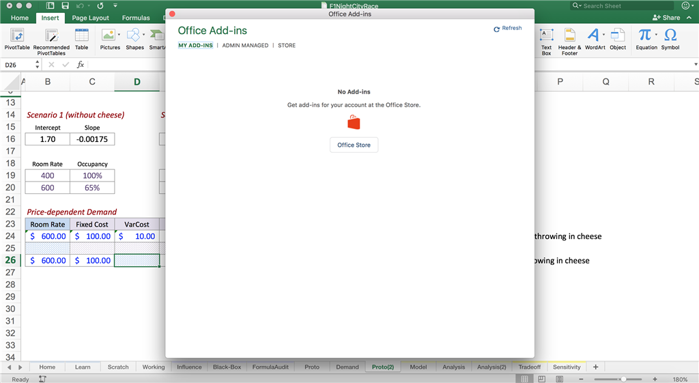Click the Save icon in title bar
This screenshot has height=383, width=699.
tap(65, 5)
